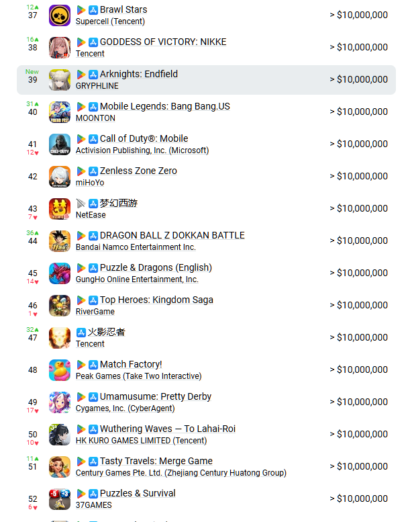Click App Store icon next to 火影忍者

[81, 333]
